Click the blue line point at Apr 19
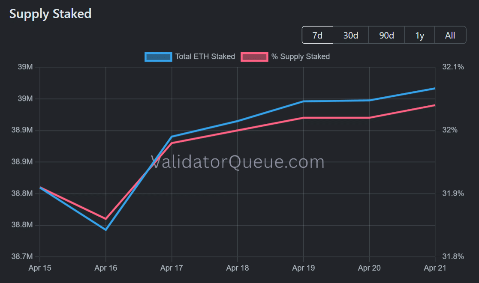479x283 pixels. 304,101
